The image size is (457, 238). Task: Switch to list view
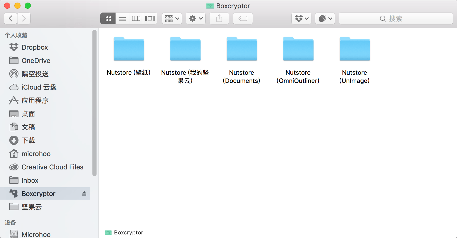coord(122,18)
